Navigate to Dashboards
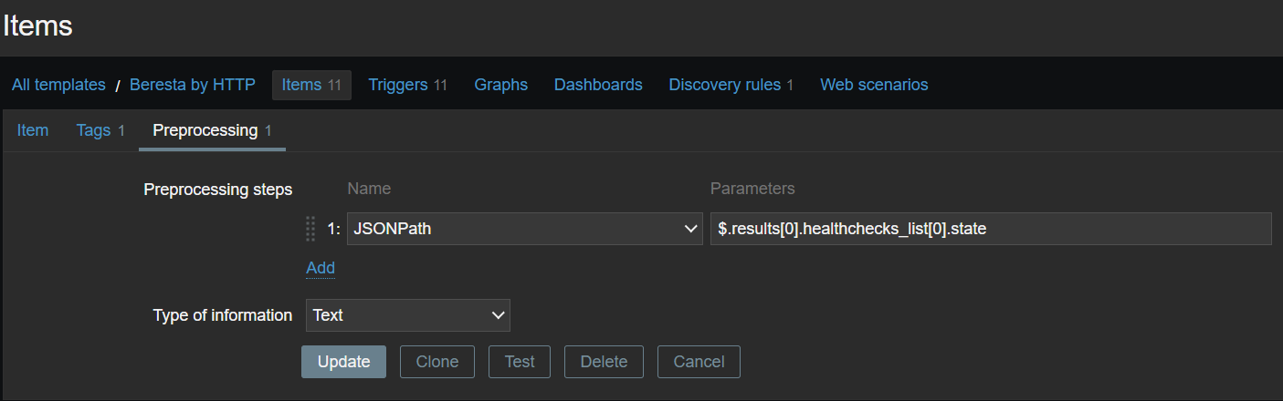The width and height of the screenshot is (1283, 401). [598, 85]
